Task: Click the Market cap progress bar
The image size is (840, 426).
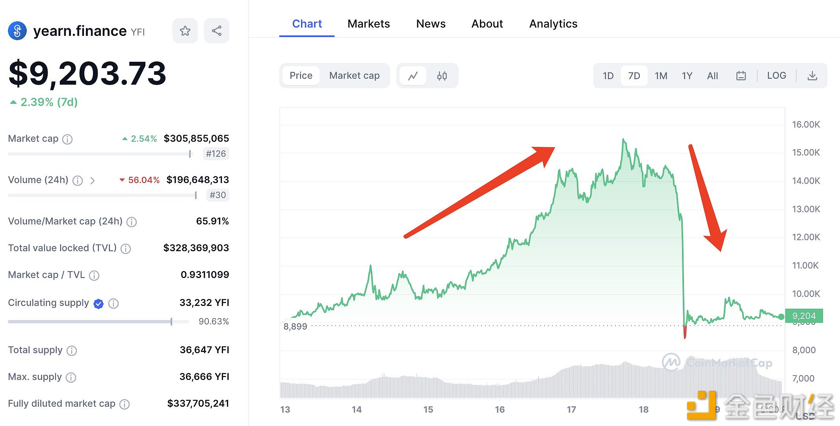Action: [100, 154]
